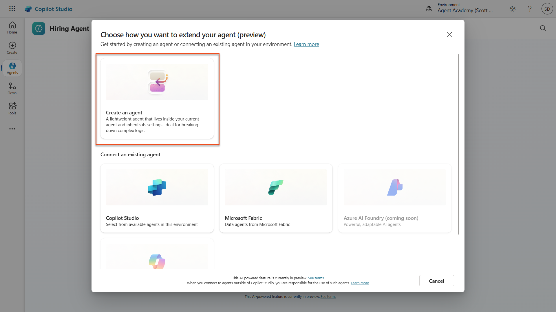Click the help question mark icon
Screen dimensions: 556x312
(530, 9)
